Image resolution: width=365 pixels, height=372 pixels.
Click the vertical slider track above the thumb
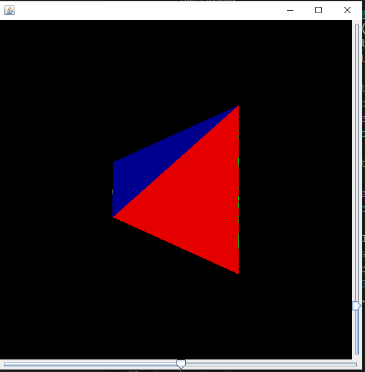(357, 162)
